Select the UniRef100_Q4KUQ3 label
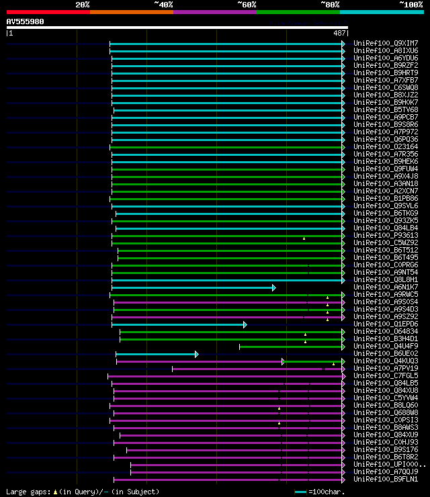 click(386, 361)
